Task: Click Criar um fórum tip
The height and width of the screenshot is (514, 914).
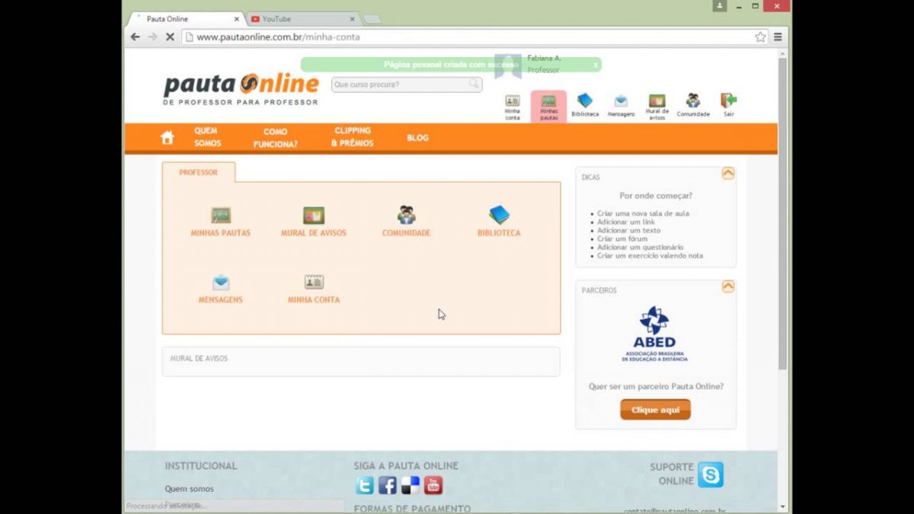Action: point(622,238)
